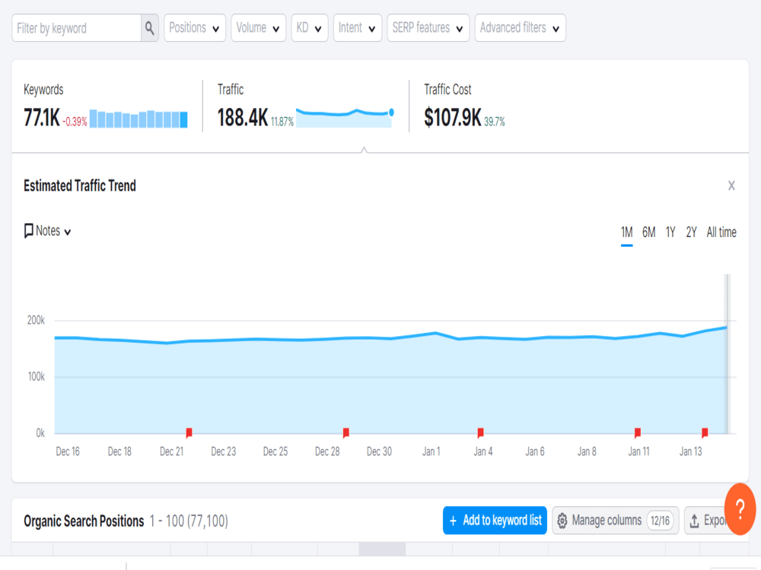Click the red note flag near Jan 11
Viewport: 761px width, 570px height.
tap(638, 432)
